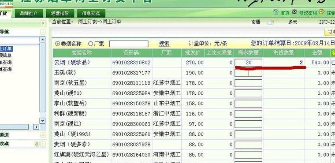Select the 厂家 radio button
This screenshot has height=163, width=335.
(x=91, y=44)
